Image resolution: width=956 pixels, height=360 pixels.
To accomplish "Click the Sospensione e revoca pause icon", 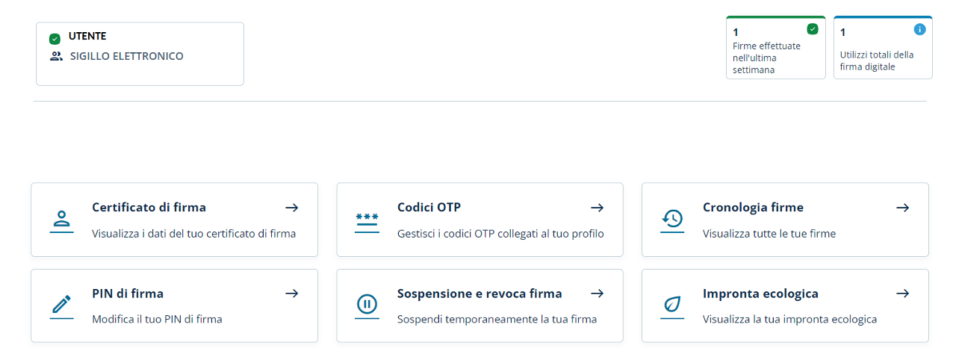I will 367,305.
